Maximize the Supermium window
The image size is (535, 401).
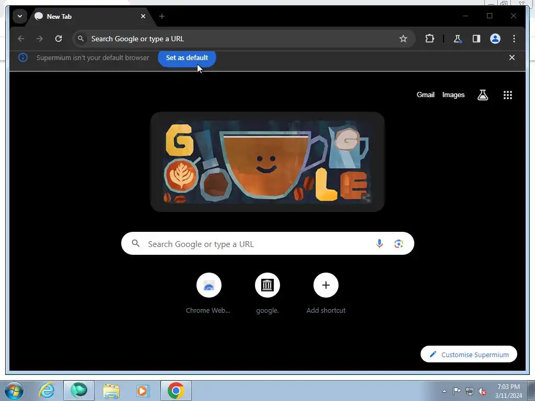coord(490,16)
